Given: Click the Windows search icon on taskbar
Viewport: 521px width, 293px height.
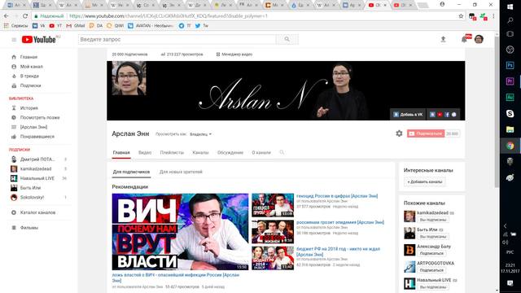Looking at the screenshot, I should pyautogui.click(x=510, y=21).
